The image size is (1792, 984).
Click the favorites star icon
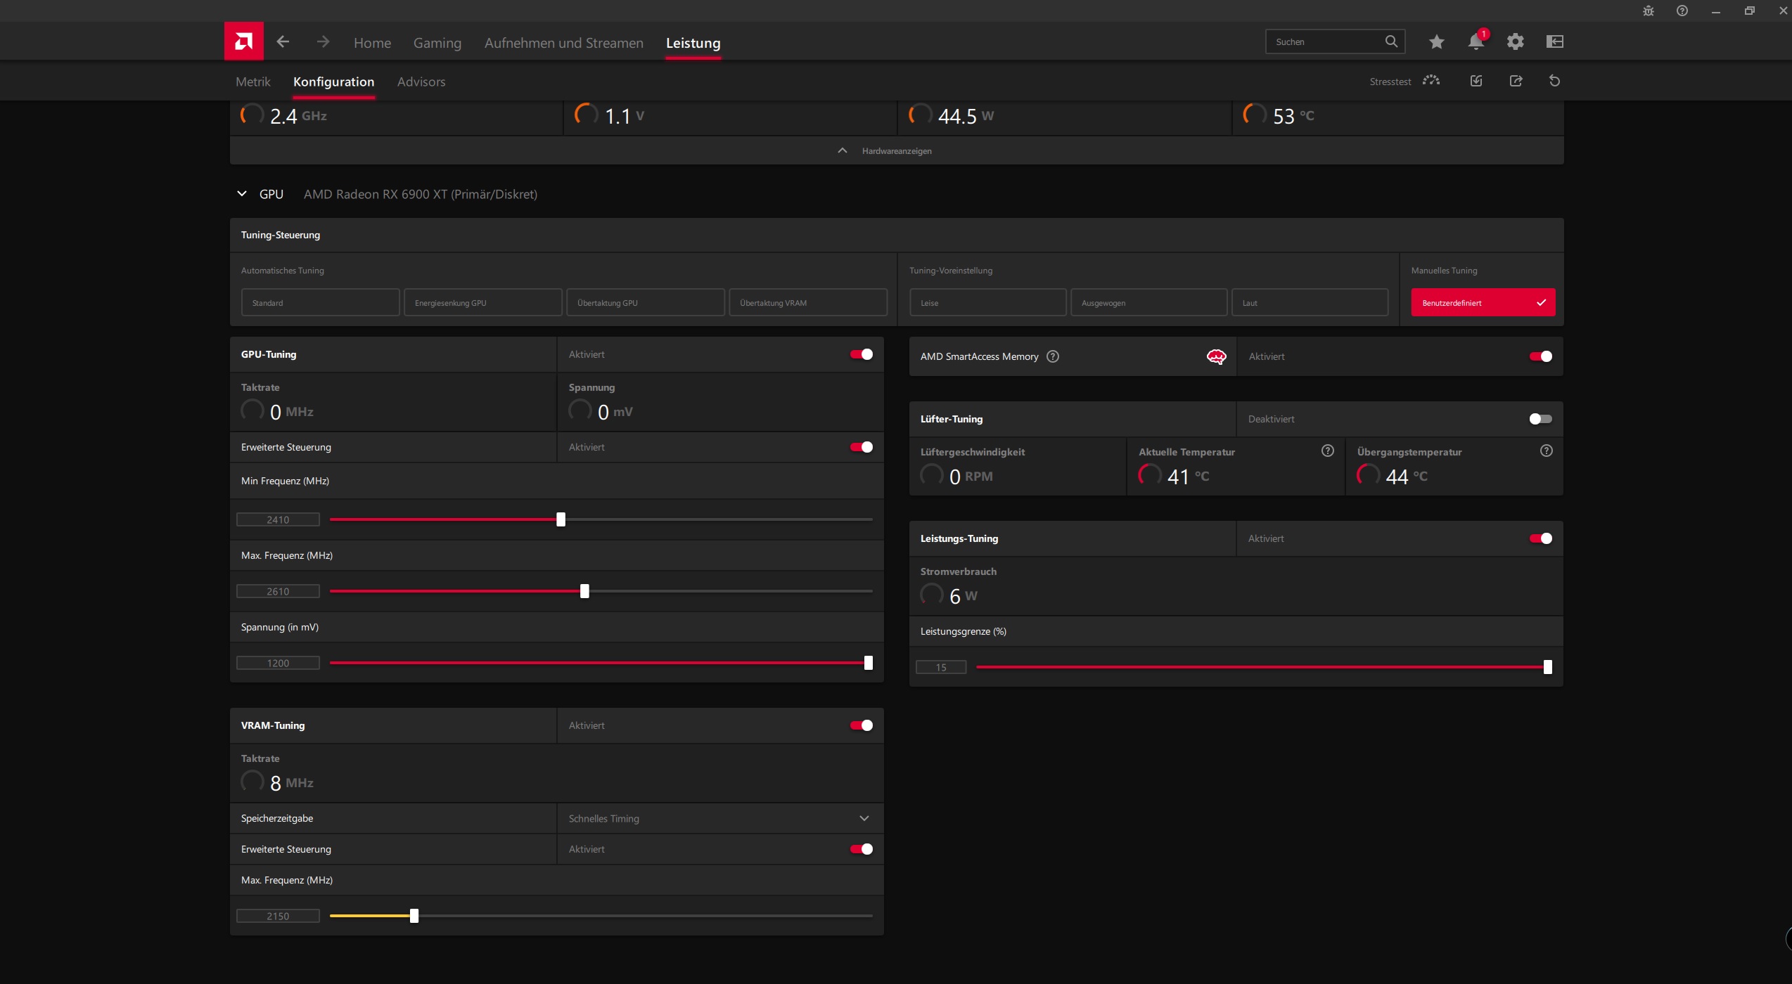[x=1435, y=41]
